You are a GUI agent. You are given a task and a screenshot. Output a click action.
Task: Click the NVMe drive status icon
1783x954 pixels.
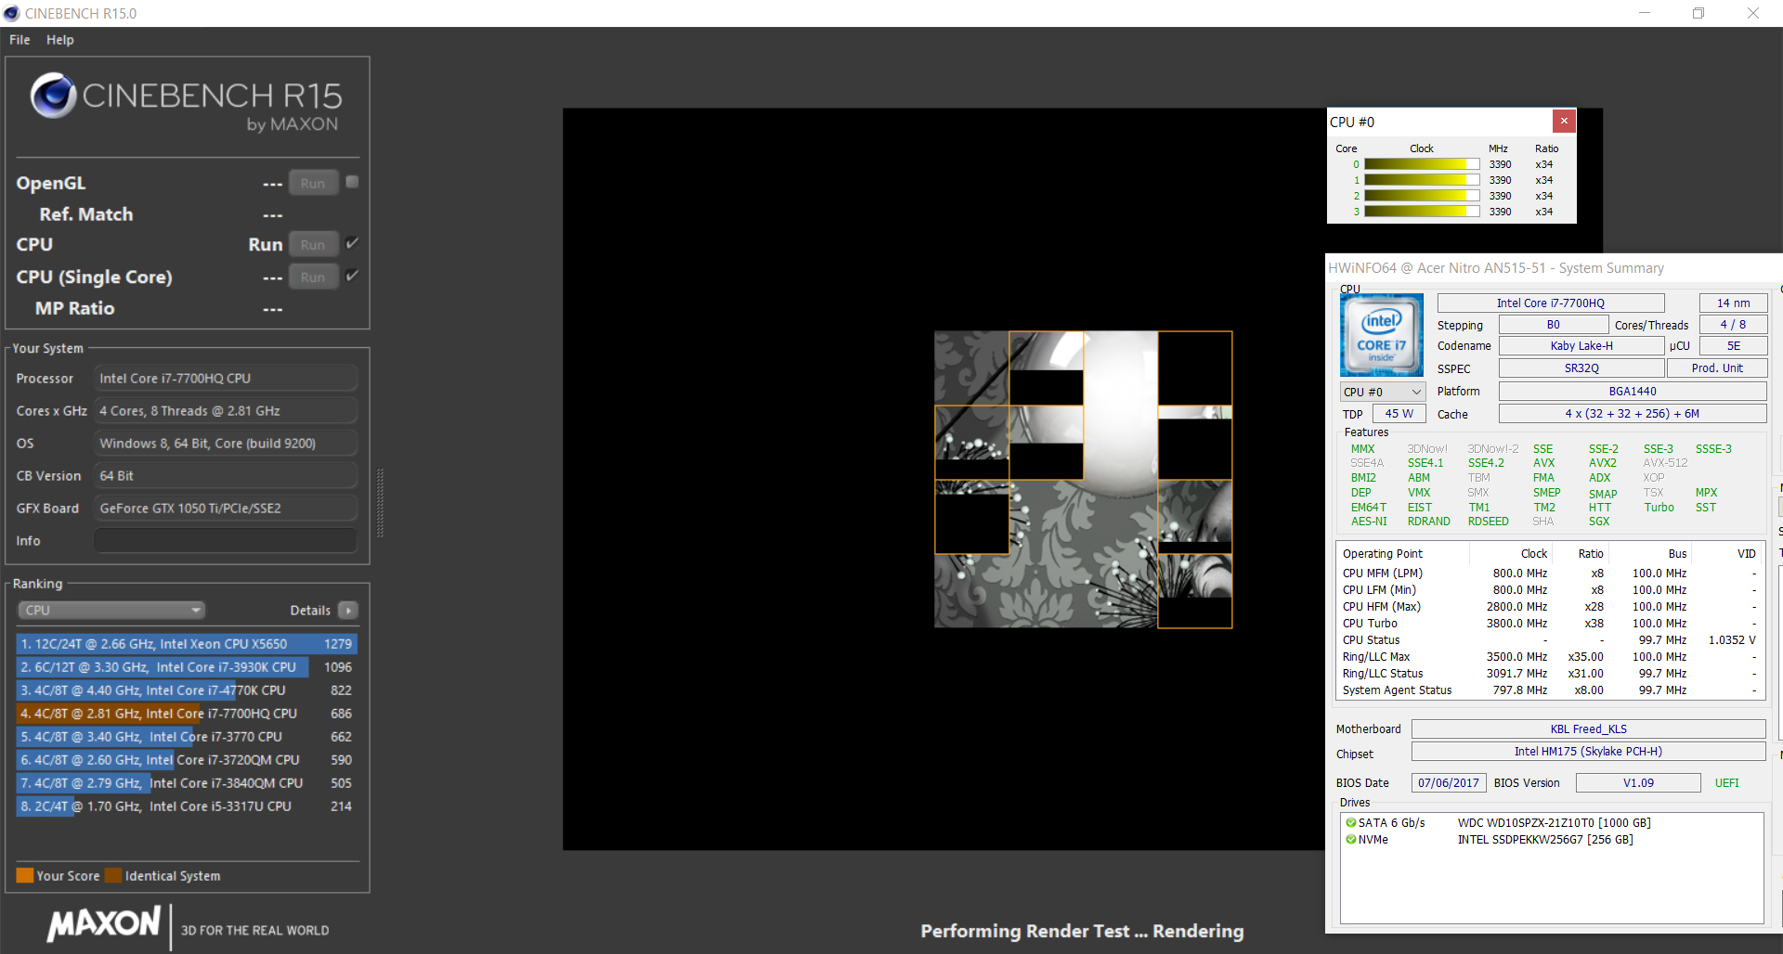click(x=1350, y=840)
